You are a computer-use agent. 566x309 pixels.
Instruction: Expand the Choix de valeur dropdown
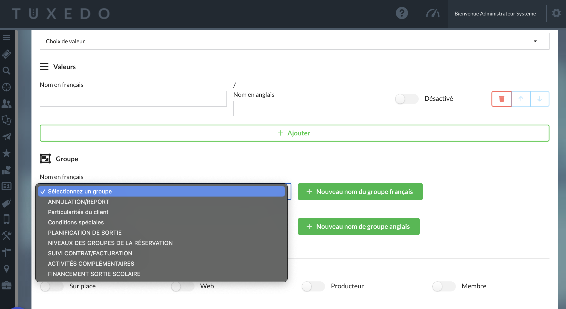click(x=294, y=41)
